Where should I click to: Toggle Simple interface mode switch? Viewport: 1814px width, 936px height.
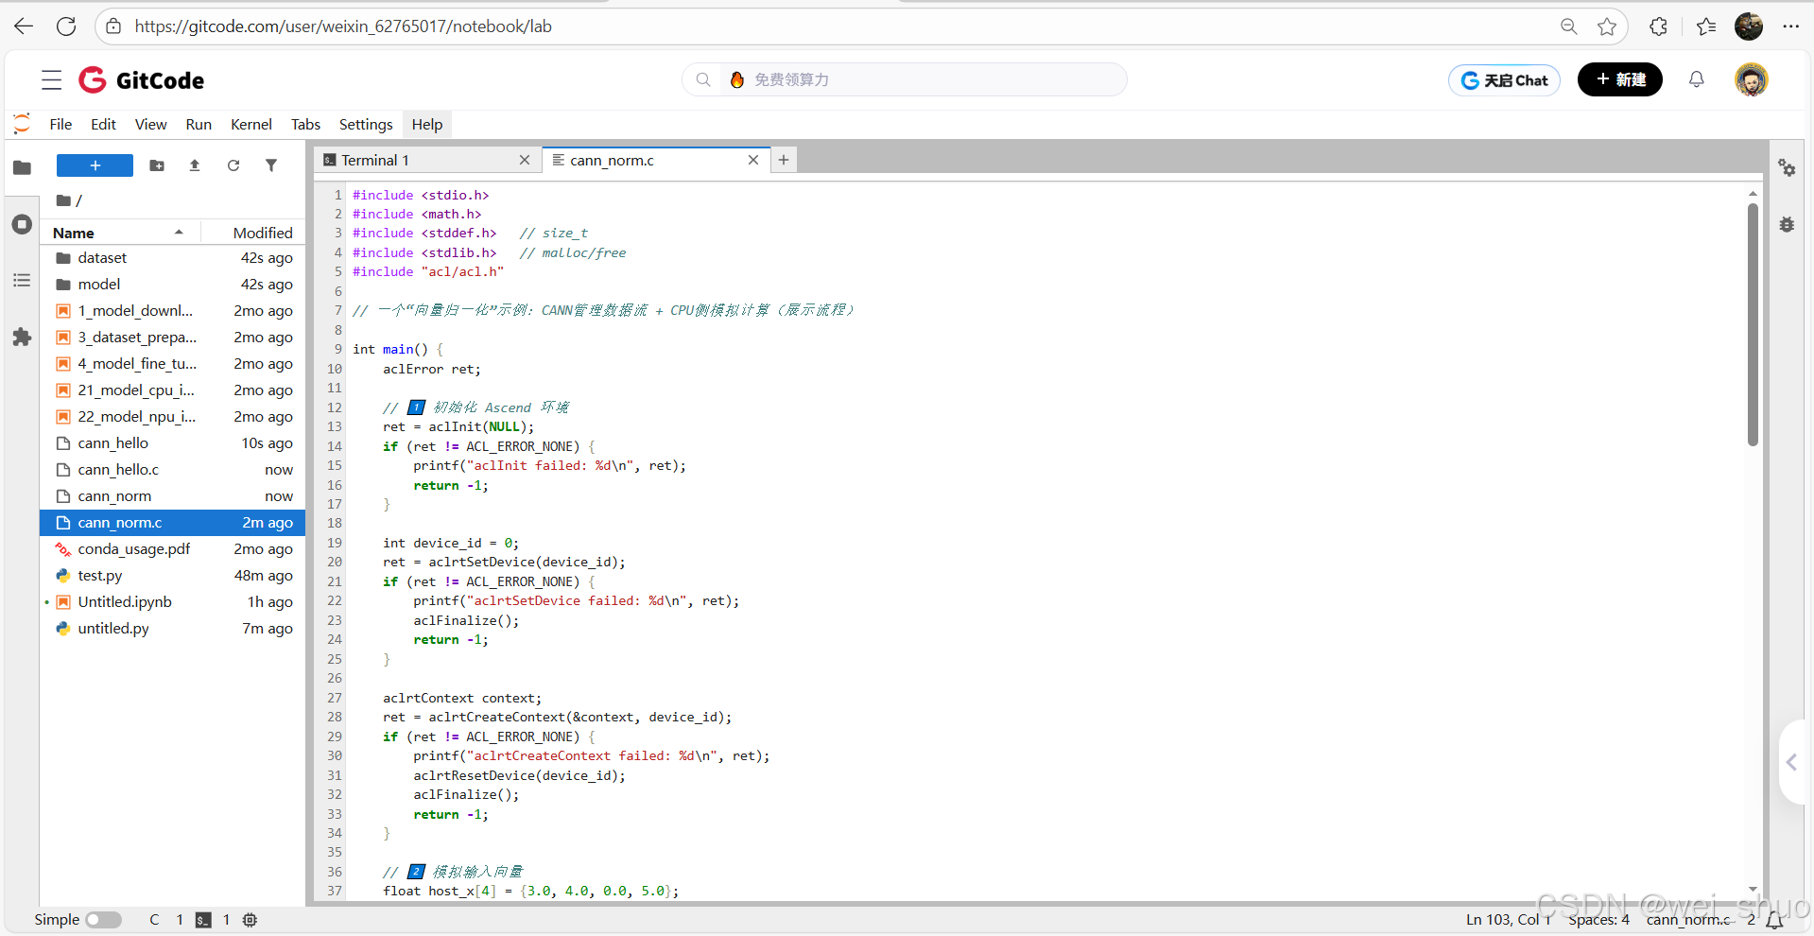pos(103,920)
